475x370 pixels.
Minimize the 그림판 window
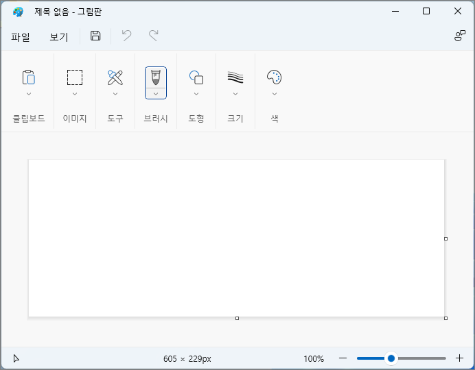[x=395, y=11]
